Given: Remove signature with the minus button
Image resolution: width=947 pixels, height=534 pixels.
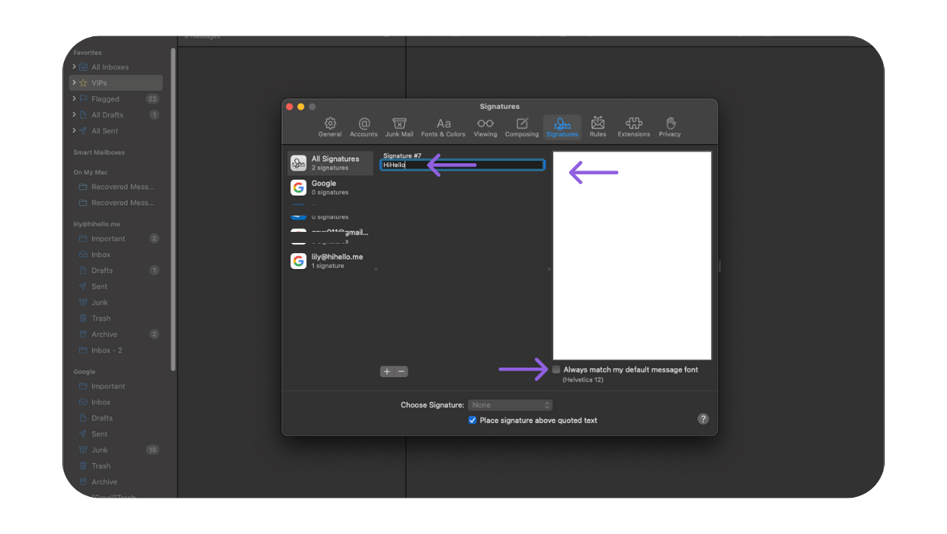Looking at the screenshot, I should 401,372.
